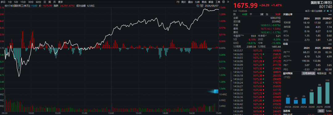Click the 2023A forecast bar

[x=288, y=100]
